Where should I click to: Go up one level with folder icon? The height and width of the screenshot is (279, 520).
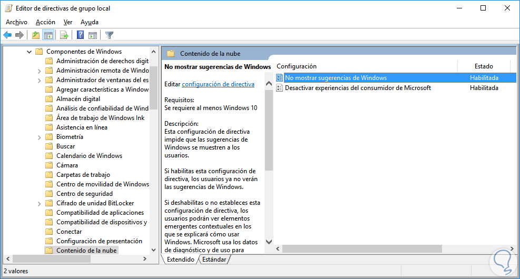pos(35,35)
